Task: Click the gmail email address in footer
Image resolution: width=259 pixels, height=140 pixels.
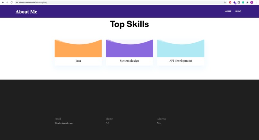Action: tap(63, 123)
